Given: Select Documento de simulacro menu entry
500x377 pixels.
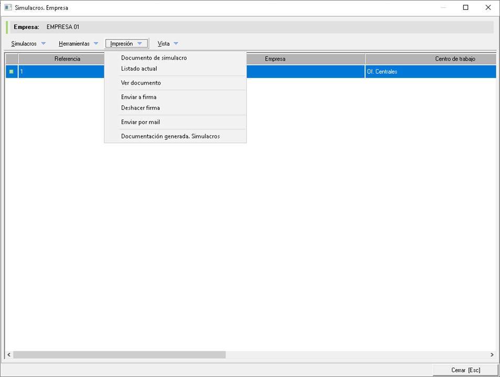Looking at the screenshot, I should (154, 58).
